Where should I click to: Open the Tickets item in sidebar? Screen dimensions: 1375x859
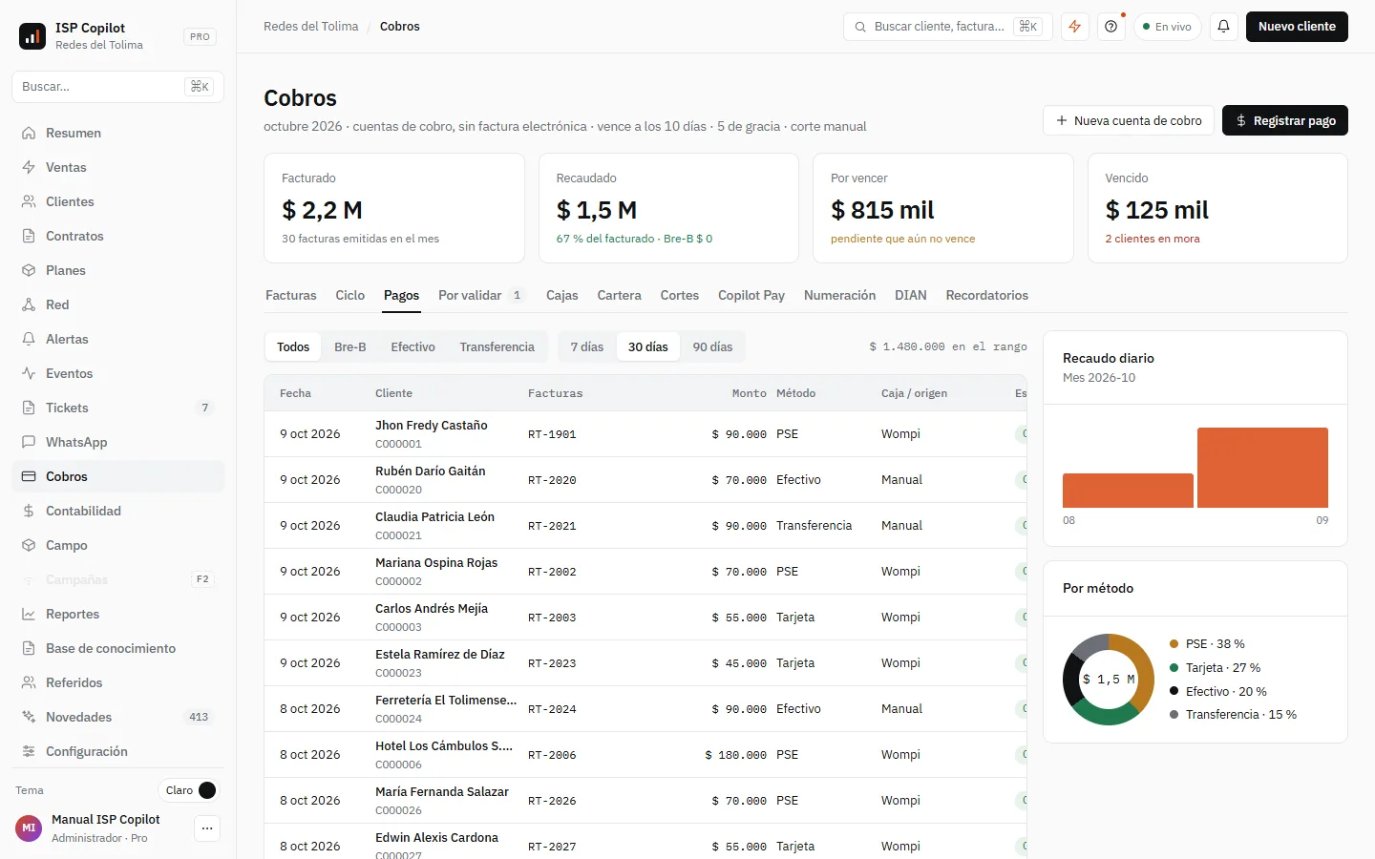pyautogui.click(x=117, y=408)
